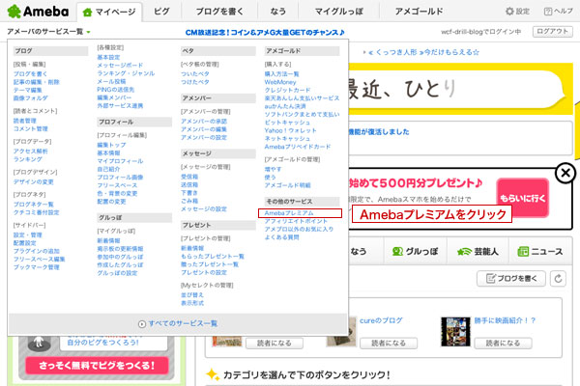Open よくある質問 link

[x=282, y=237]
